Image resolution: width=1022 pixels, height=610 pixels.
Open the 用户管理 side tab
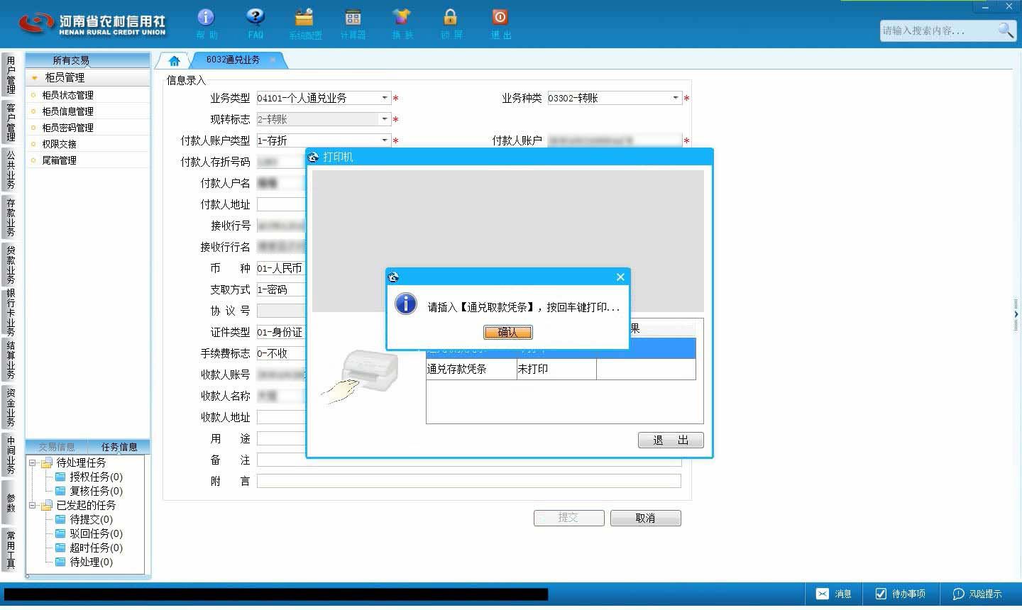click(11, 75)
